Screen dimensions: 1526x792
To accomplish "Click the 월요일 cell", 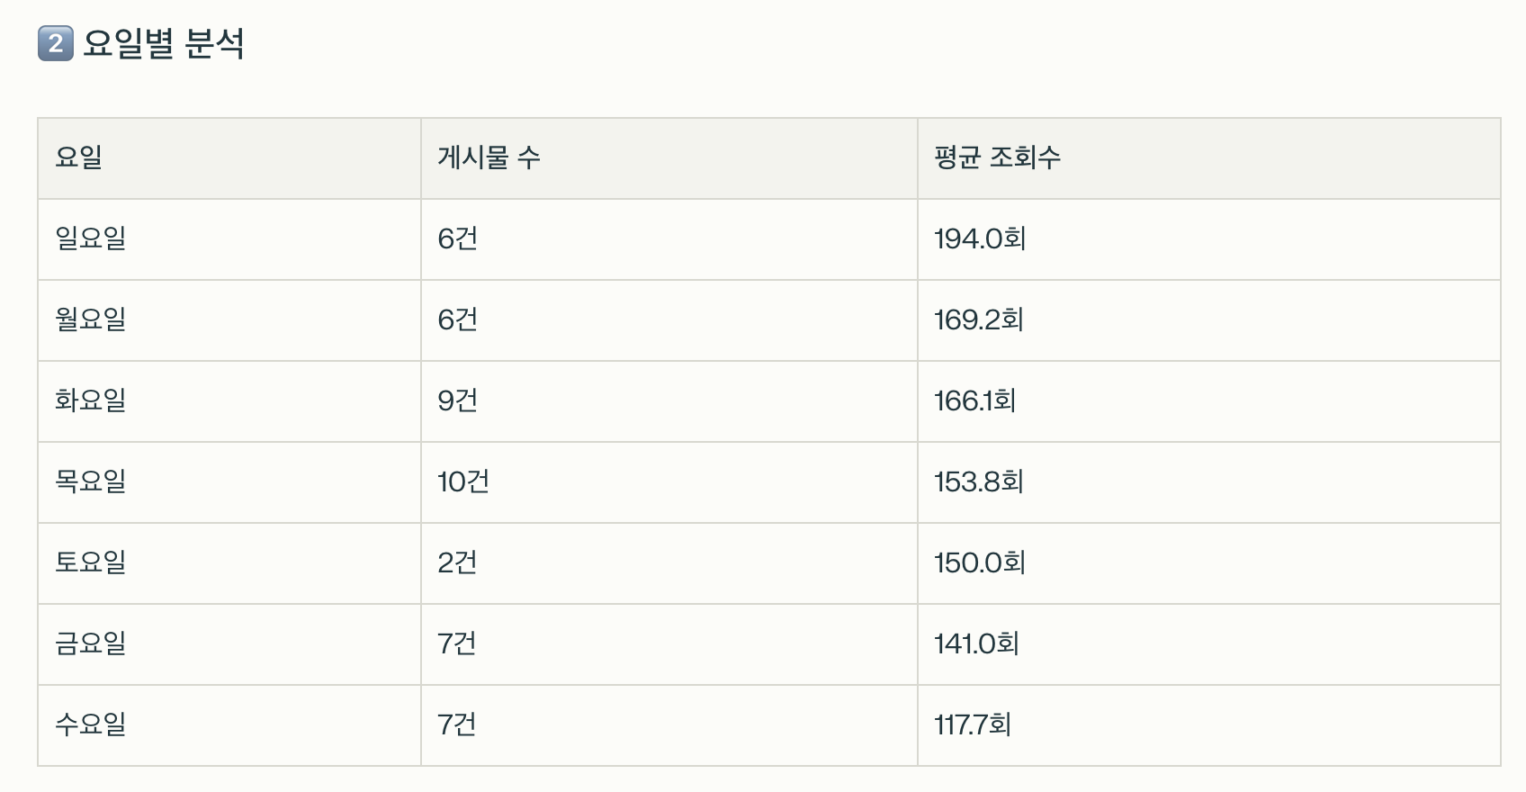I will tap(91, 319).
